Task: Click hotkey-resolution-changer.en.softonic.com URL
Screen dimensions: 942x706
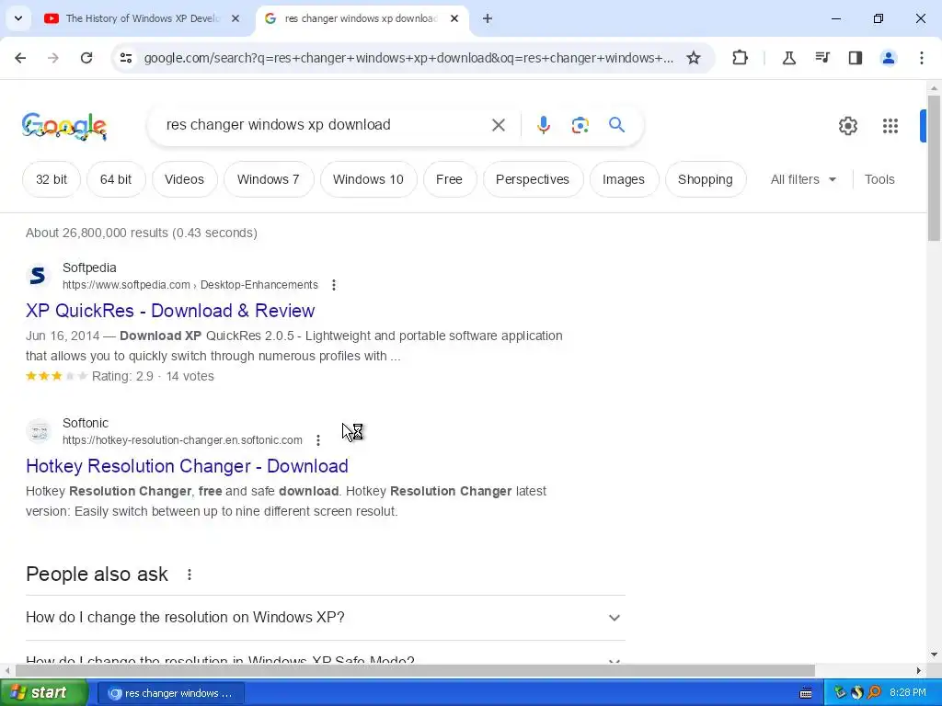Action: tap(182, 440)
